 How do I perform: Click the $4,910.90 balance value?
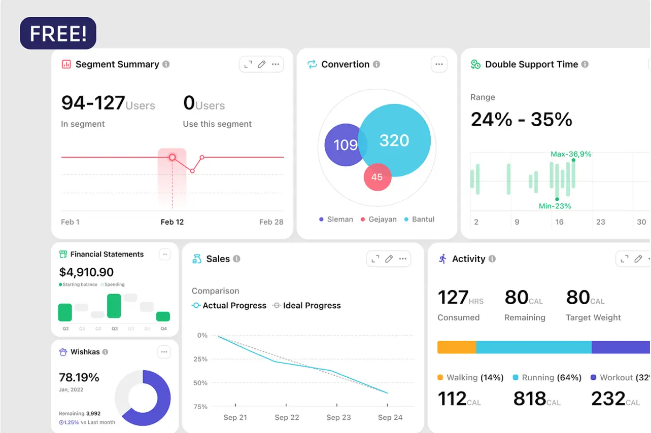pyautogui.click(x=86, y=272)
